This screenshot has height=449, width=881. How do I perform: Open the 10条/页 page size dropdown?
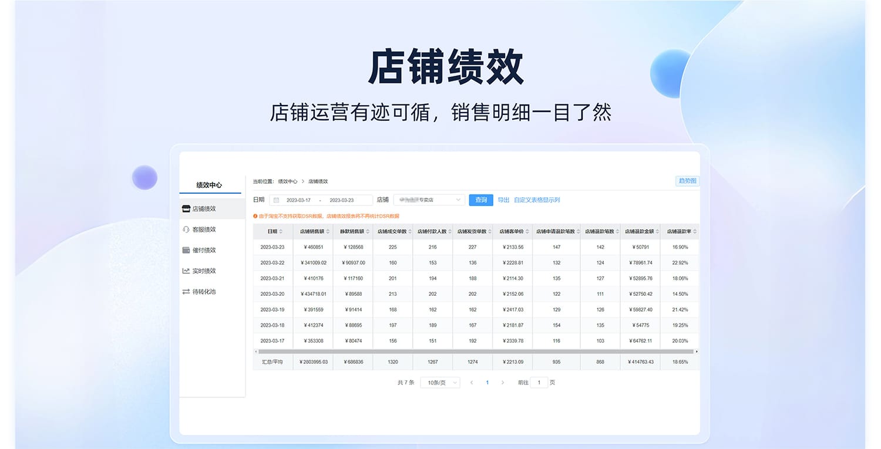[x=440, y=383]
